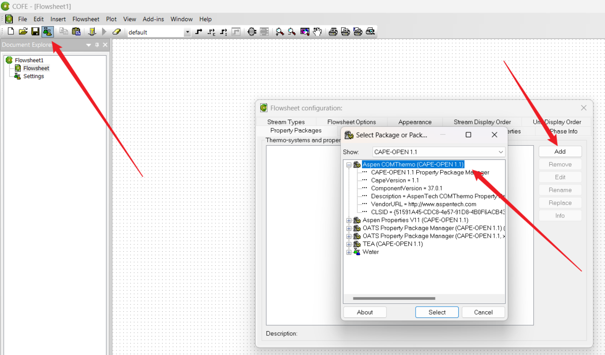Image resolution: width=605 pixels, height=355 pixels.
Task: Open Document Explorer panel options arrow
Action: pos(88,45)
